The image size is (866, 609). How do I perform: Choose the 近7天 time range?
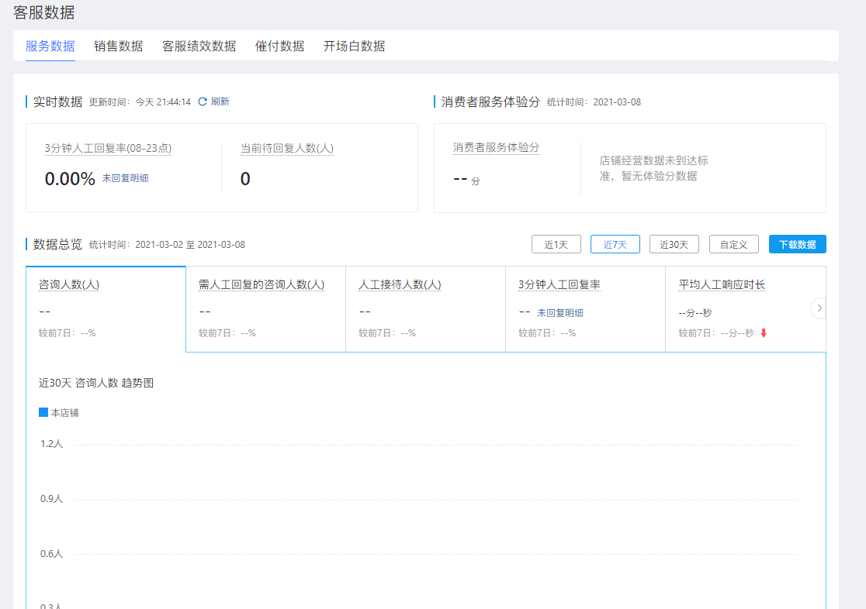click(x=615, y=244)
